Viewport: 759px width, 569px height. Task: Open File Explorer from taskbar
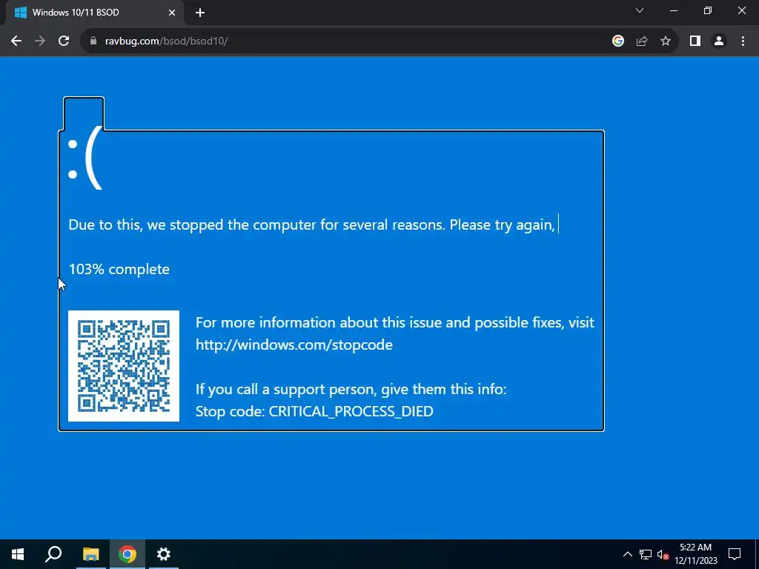(x=90, y=554)
